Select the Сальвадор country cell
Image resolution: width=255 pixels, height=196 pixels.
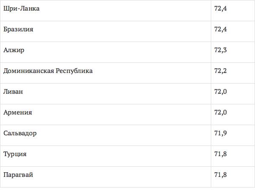click(20, 133)
